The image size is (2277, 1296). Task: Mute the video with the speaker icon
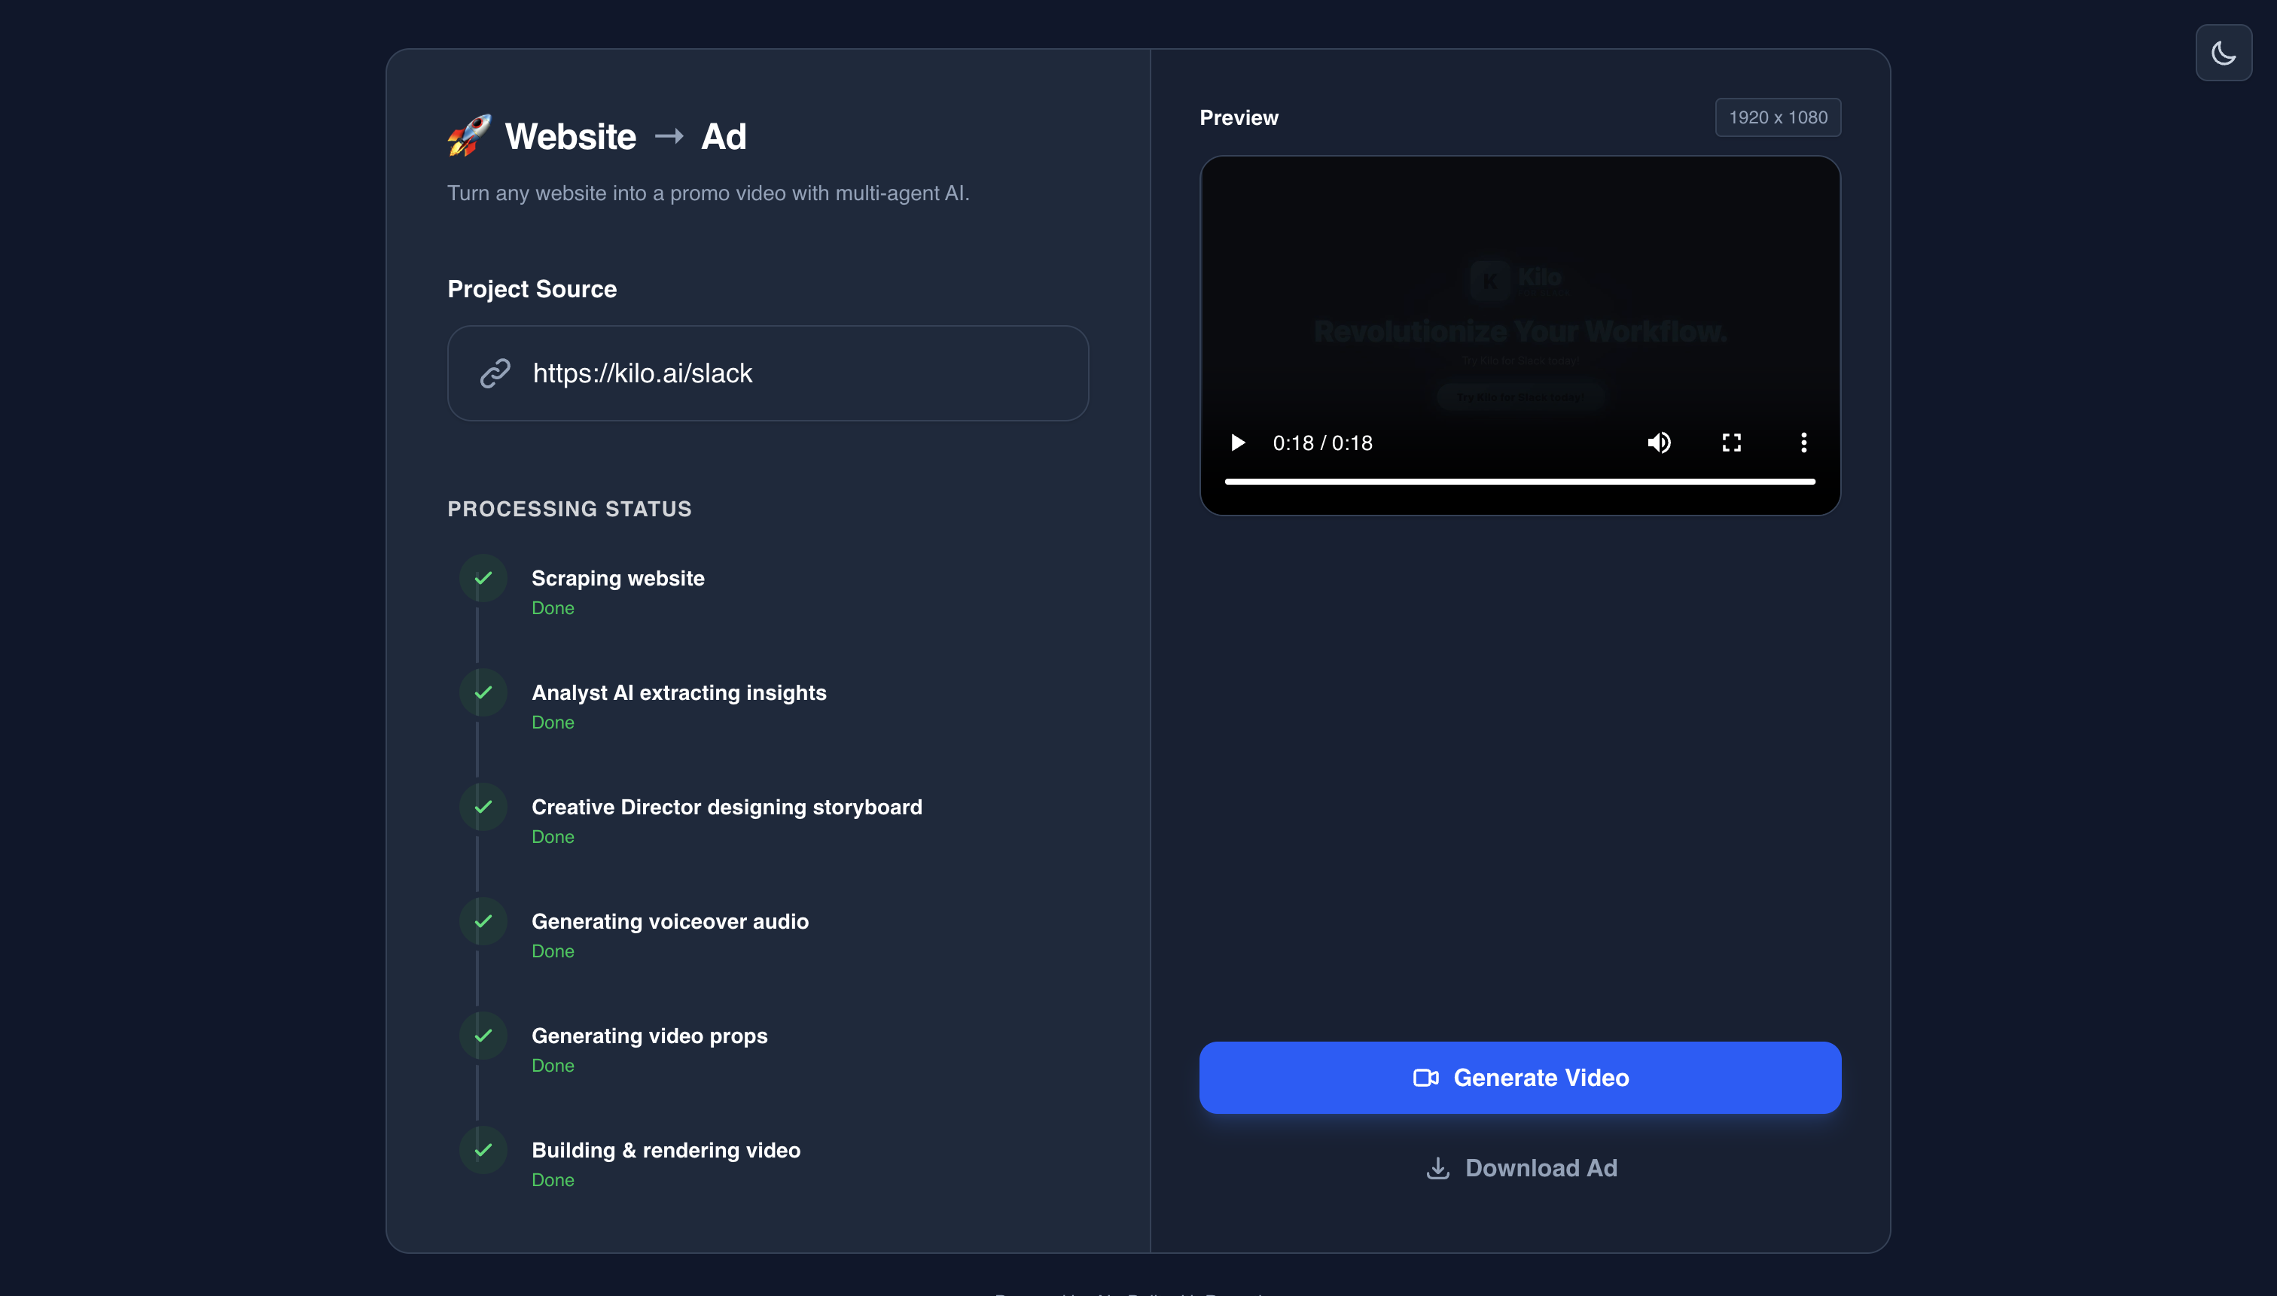coord(1658,443)
